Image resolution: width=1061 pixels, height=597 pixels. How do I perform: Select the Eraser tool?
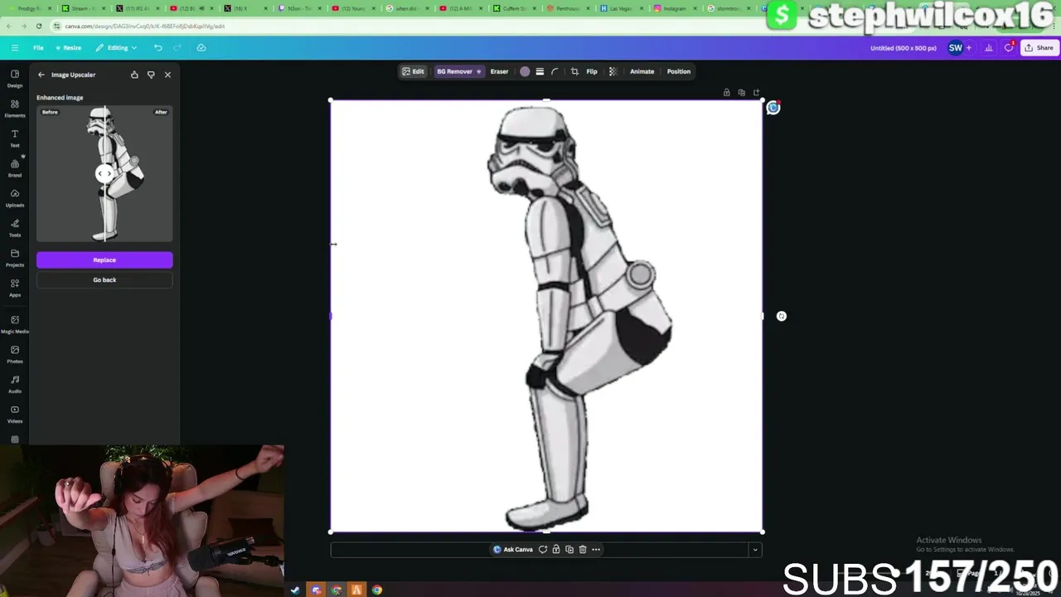pos(499,71)
